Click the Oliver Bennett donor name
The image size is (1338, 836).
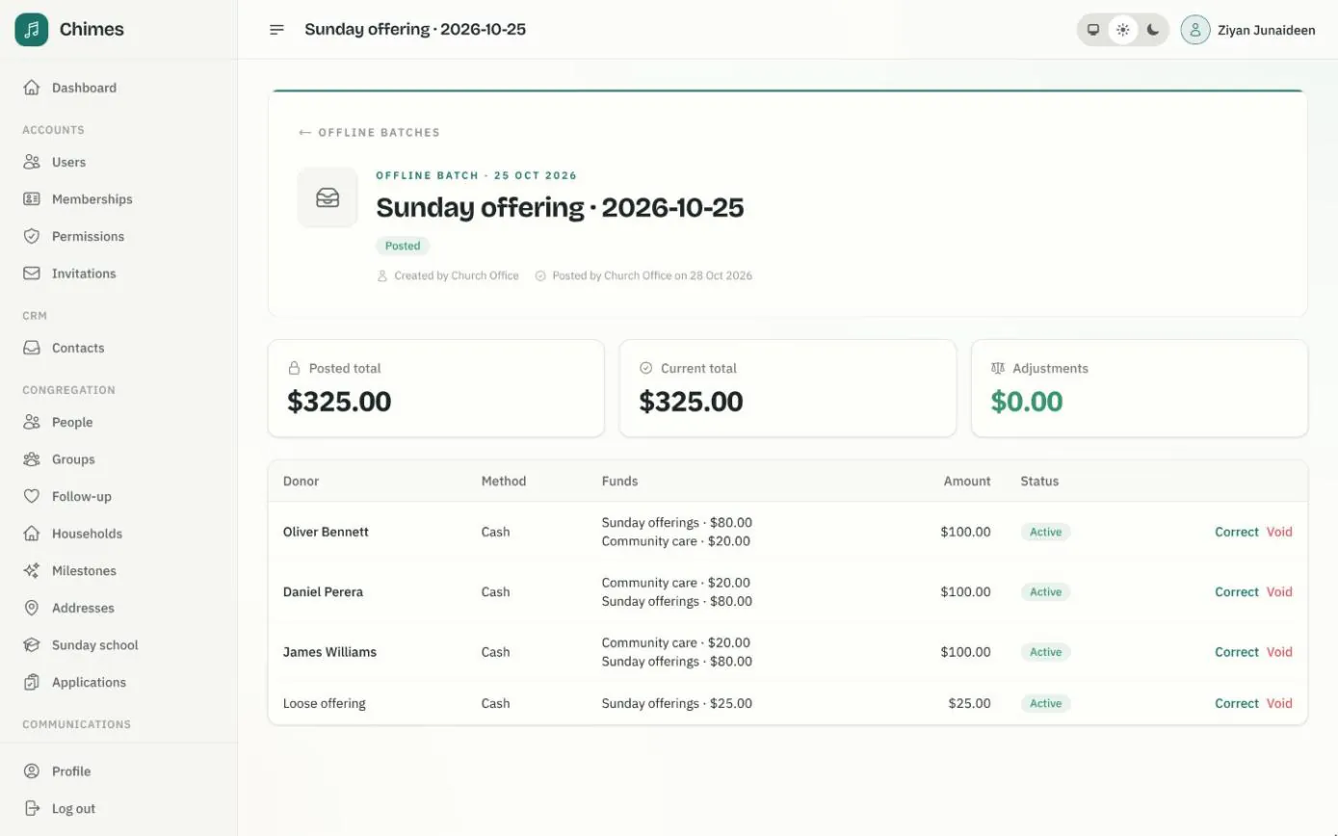click(326, 532)
